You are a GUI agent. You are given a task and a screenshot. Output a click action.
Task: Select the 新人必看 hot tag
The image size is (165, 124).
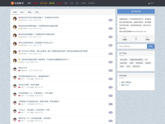(x=123, y=60)
